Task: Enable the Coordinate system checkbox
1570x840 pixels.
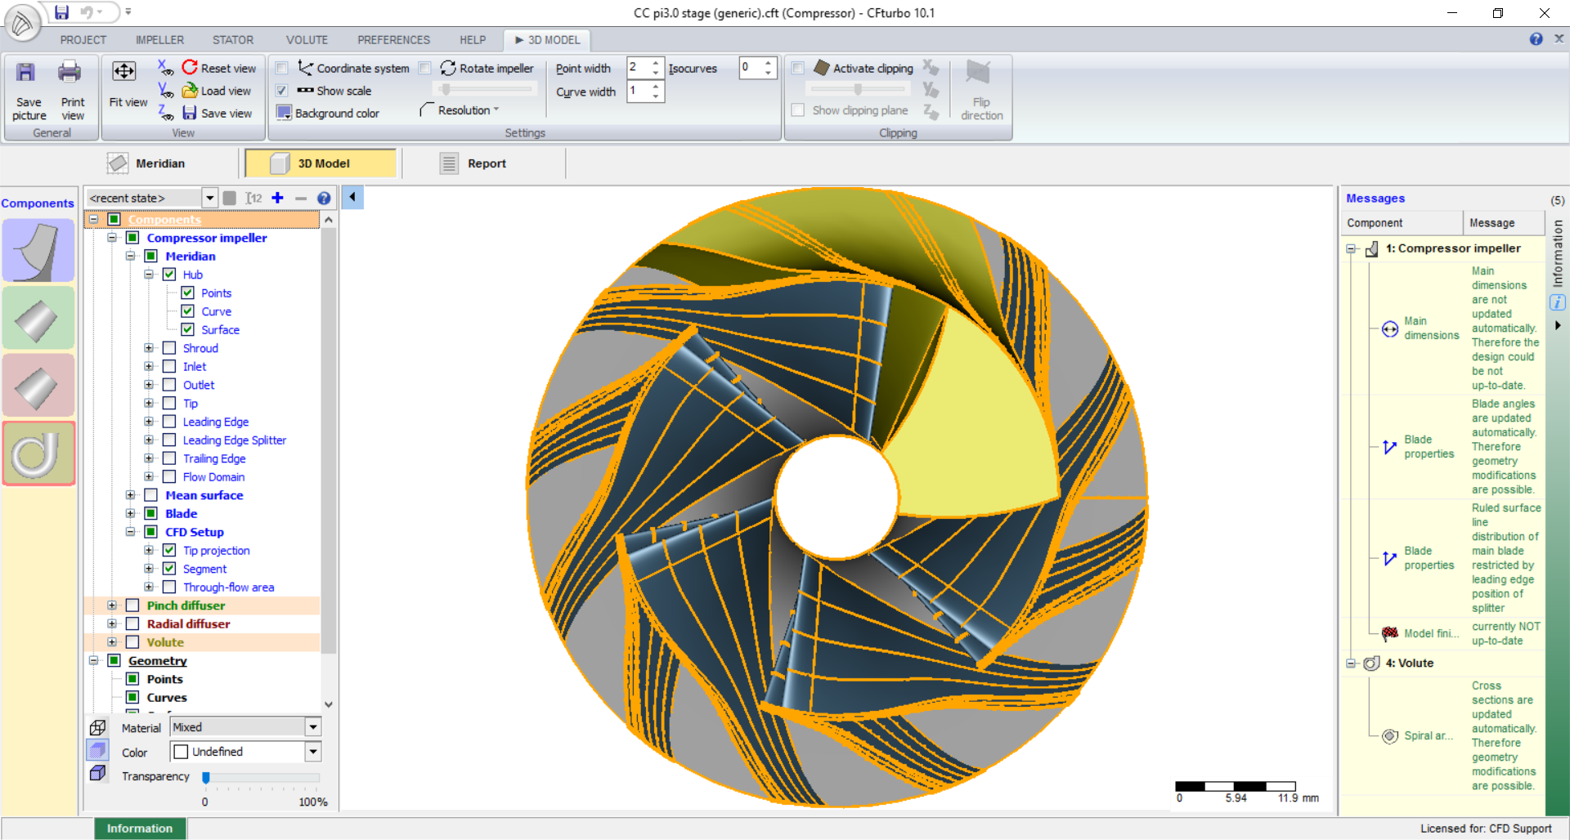Action: (282, 68)
